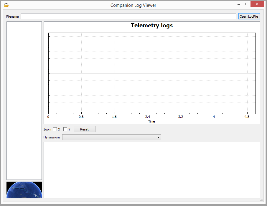Click the Time axis label
Image resolution: width=267 pixels, height=206 pixels.
[151, 121]
